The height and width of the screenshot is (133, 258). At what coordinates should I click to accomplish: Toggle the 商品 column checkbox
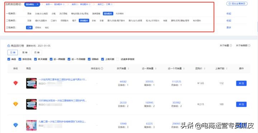click(x=9, y=59)
